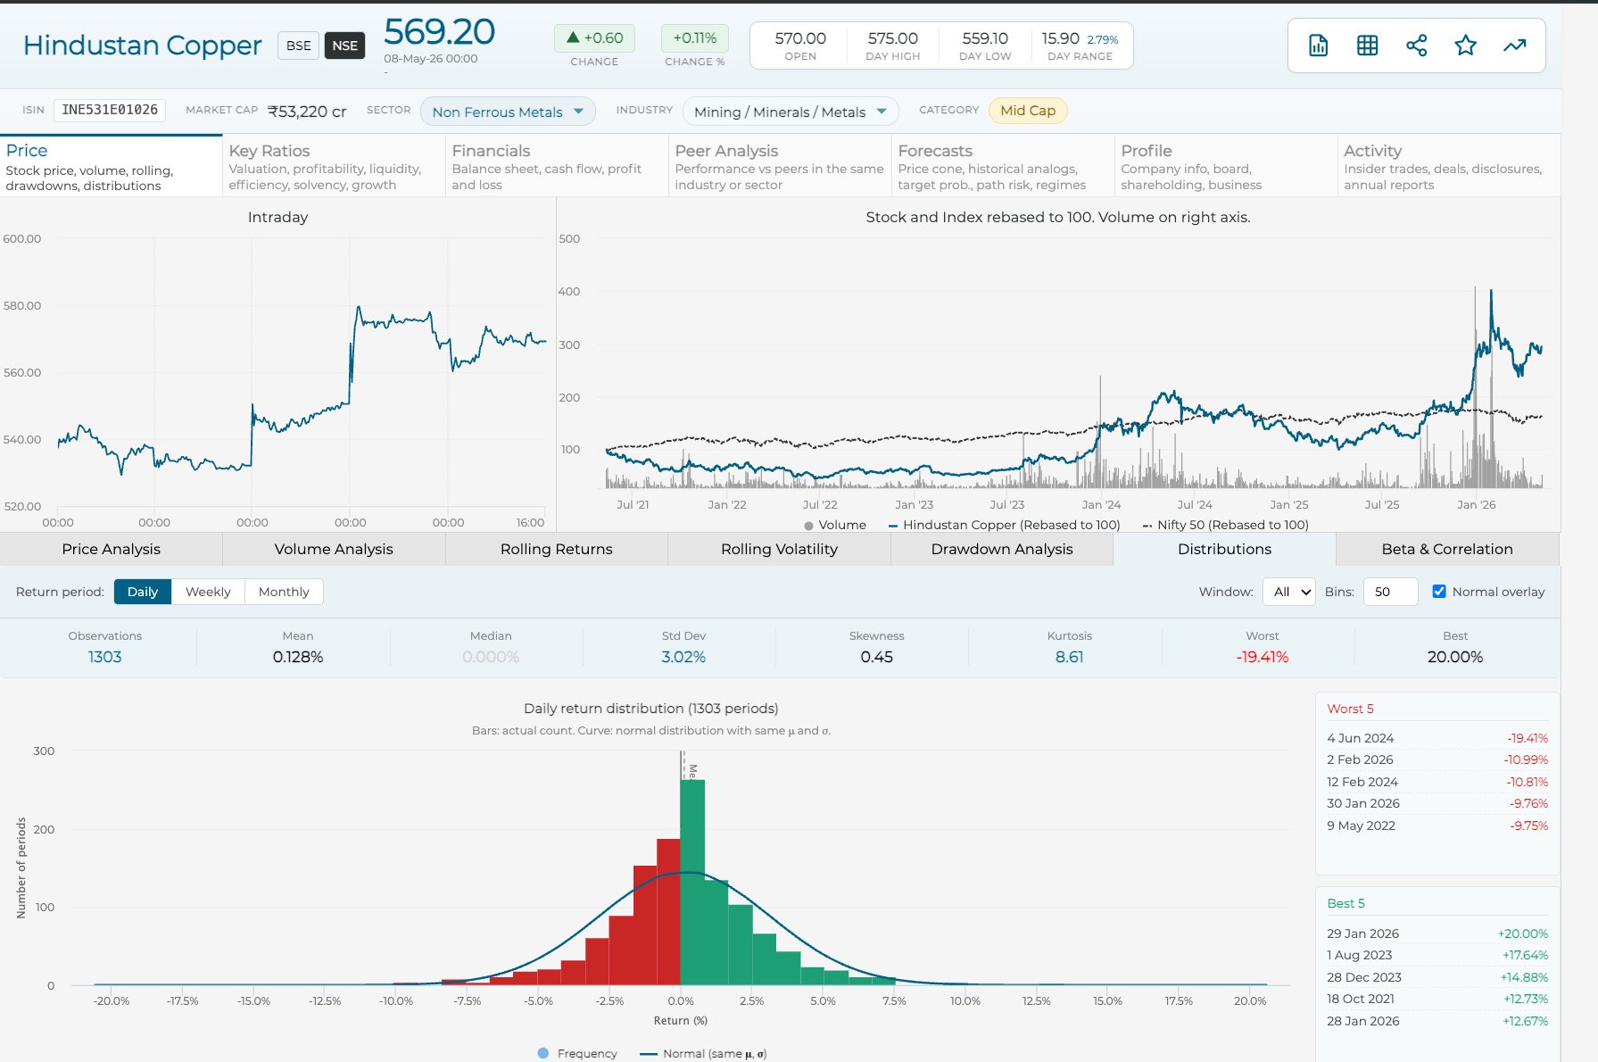The image size is (1598, 1062).
Task: Switch to Price Analysis sub-tab
Action: (111, 549)
